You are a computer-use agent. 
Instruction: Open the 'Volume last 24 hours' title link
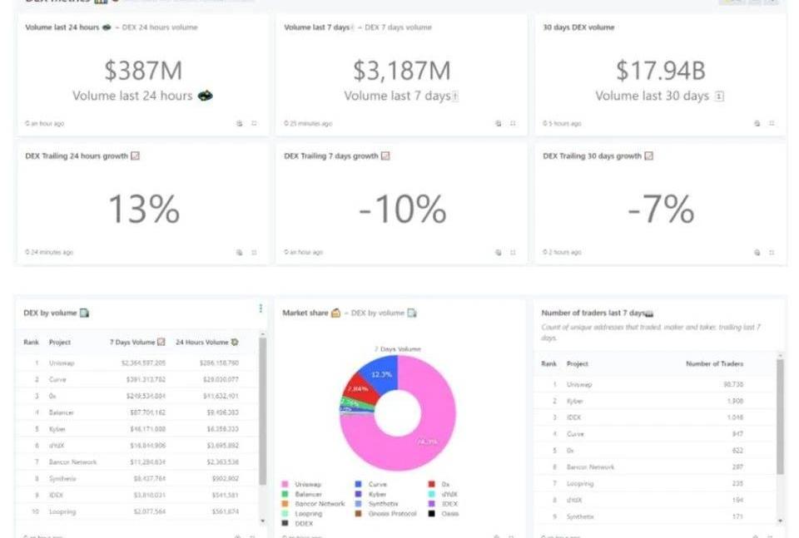62,27
